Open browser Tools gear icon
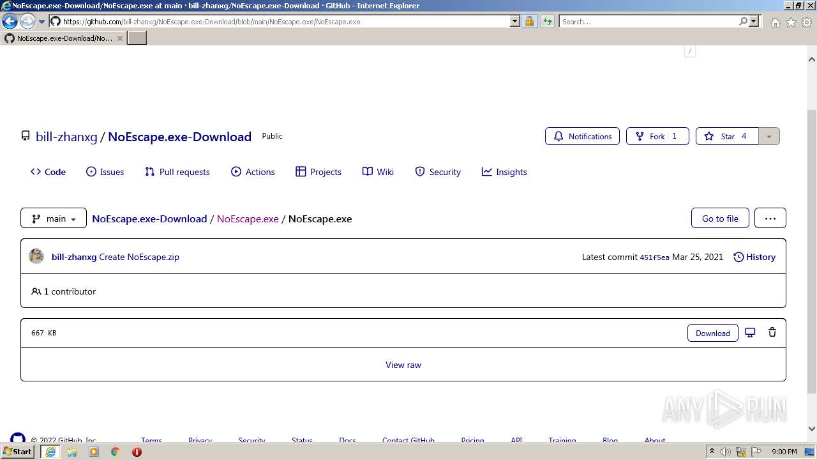This screenshot has height=460, width=817. [x=807, y=22]
